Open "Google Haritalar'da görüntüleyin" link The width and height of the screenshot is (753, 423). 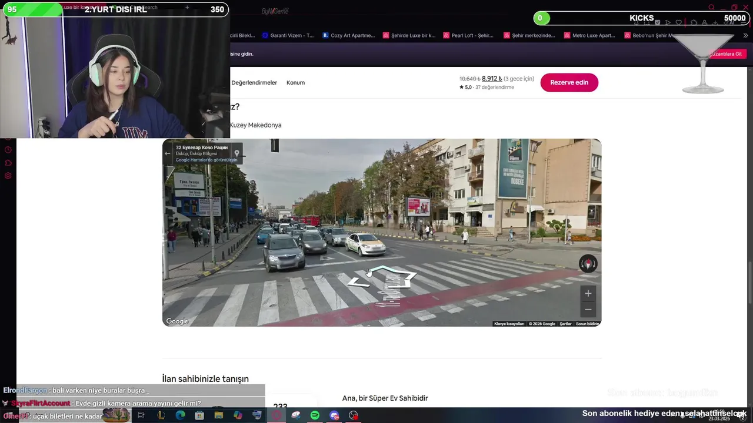tap(206, 160)
